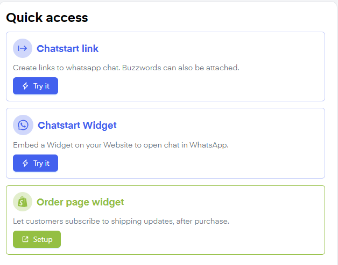Click the word 'Setup' on the green button
The height and width of the screenshot is (265, 338).
[43, 239]
